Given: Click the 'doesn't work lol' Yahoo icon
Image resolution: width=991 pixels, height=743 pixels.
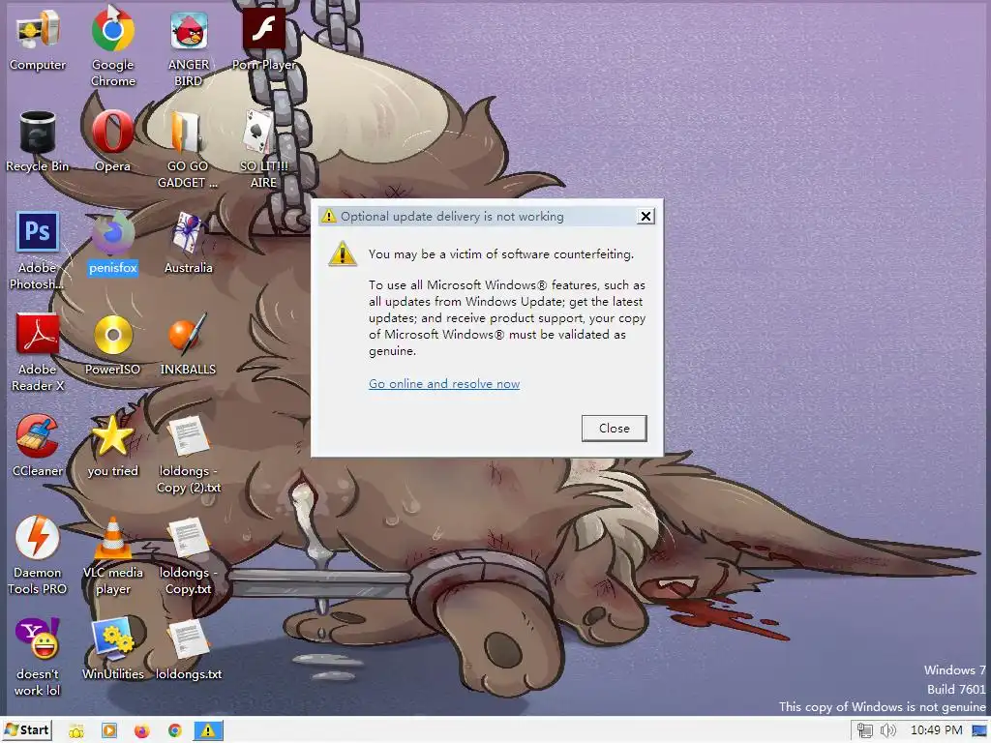Looking at the screenshot, I should (x=38, y=658).
